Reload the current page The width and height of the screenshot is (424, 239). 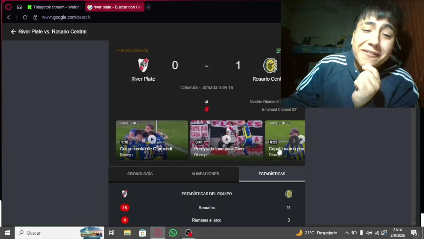point(25,17)
